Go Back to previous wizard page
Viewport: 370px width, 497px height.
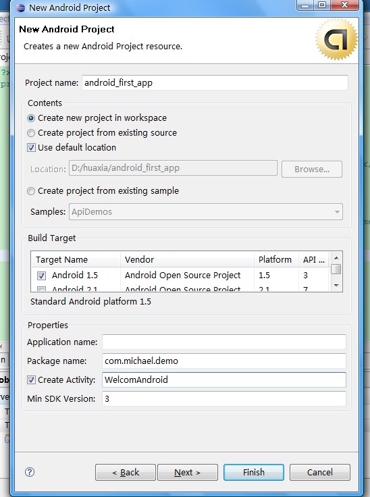pyautogui.click(x=126, y=472)
